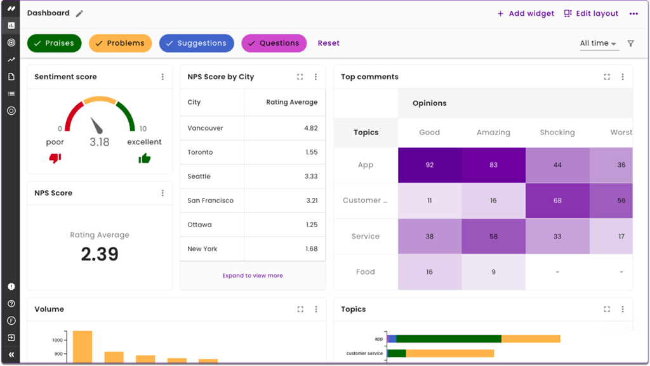Open the Topics widget options menu
The height and width of the screenshot is (366, 650).
tap(623, 309)
